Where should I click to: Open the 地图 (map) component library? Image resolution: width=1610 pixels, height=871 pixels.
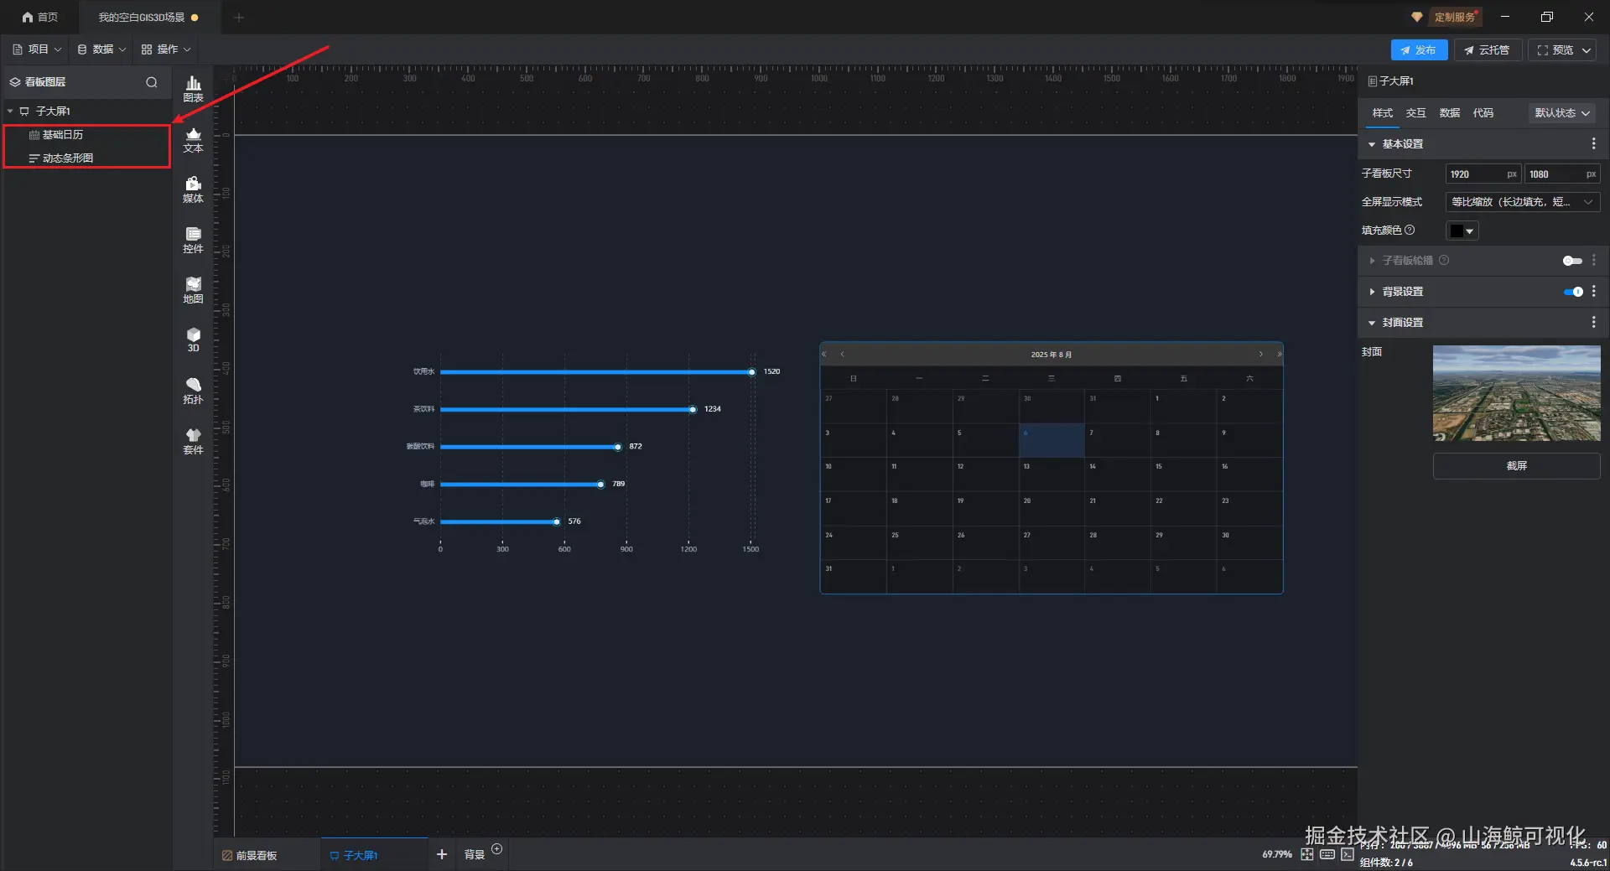point(193,291)
